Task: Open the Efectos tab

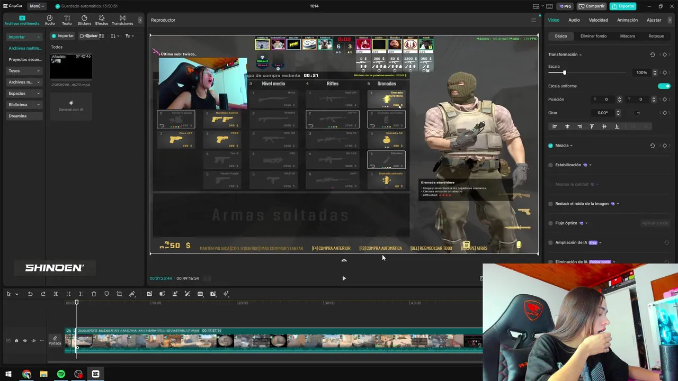Action: point(102,20)
